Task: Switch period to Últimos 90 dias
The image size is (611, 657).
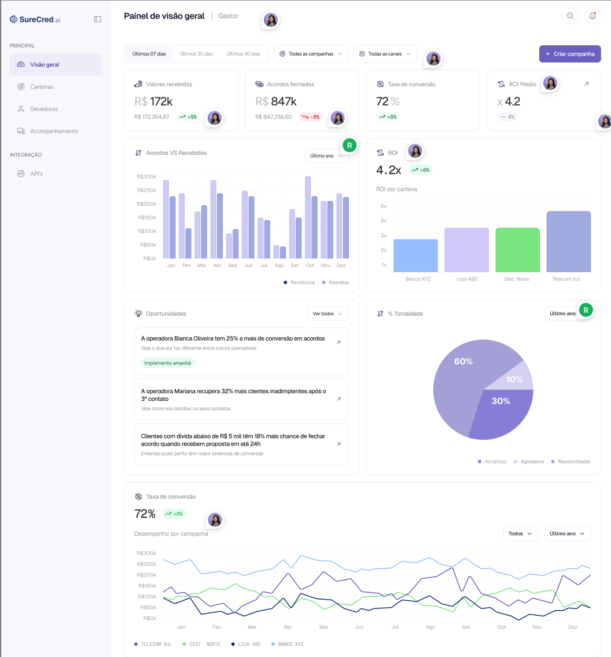Action: (x=243, y=54)
